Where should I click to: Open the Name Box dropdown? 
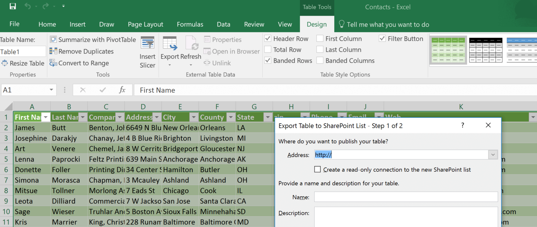50,90
